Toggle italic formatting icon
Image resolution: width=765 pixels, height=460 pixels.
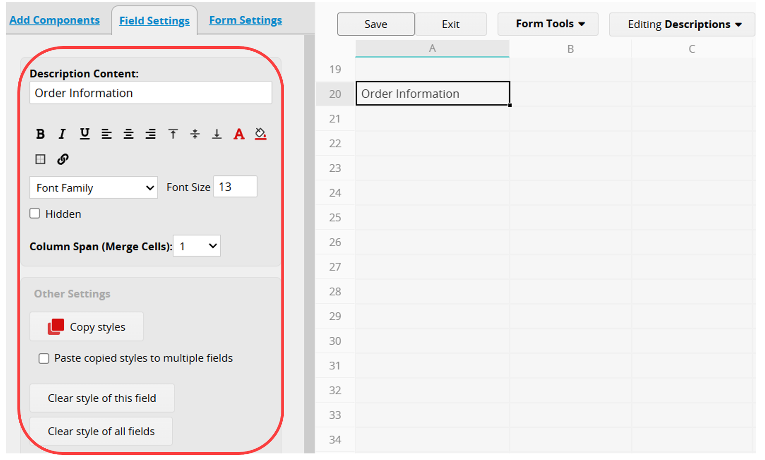pos(62,134)
